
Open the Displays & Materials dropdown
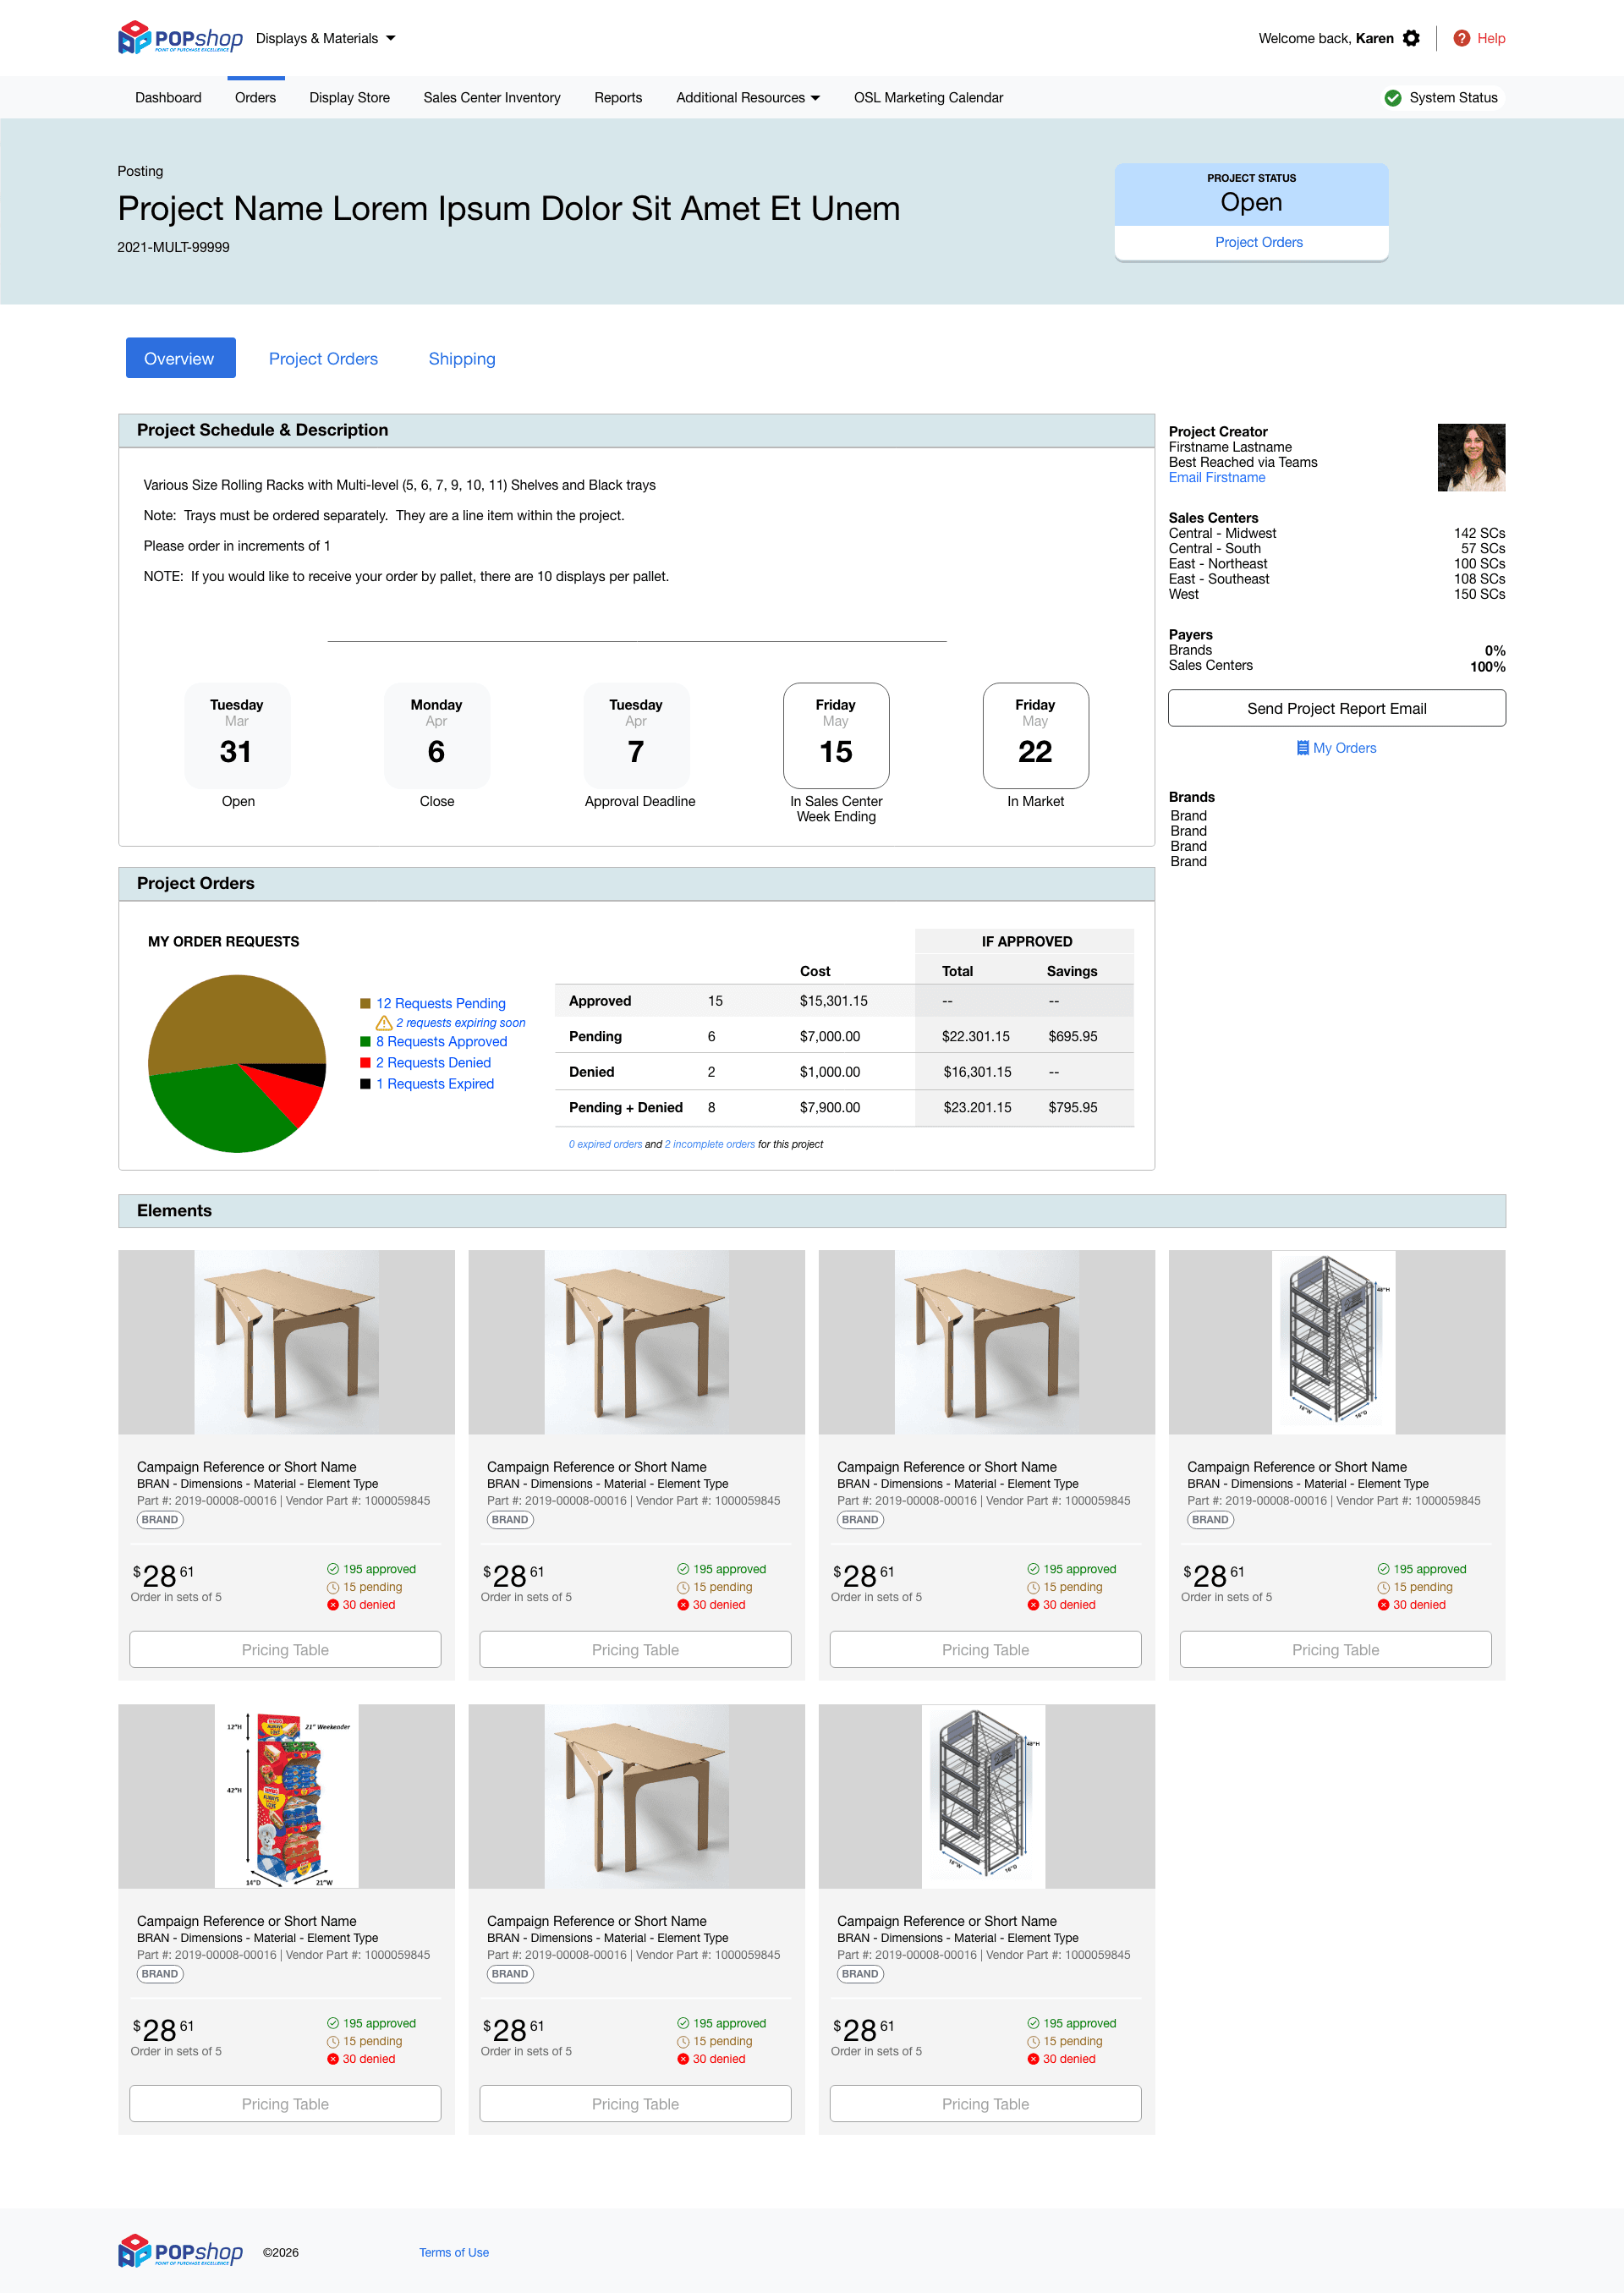pyautogui.click(x=326, y=38)
